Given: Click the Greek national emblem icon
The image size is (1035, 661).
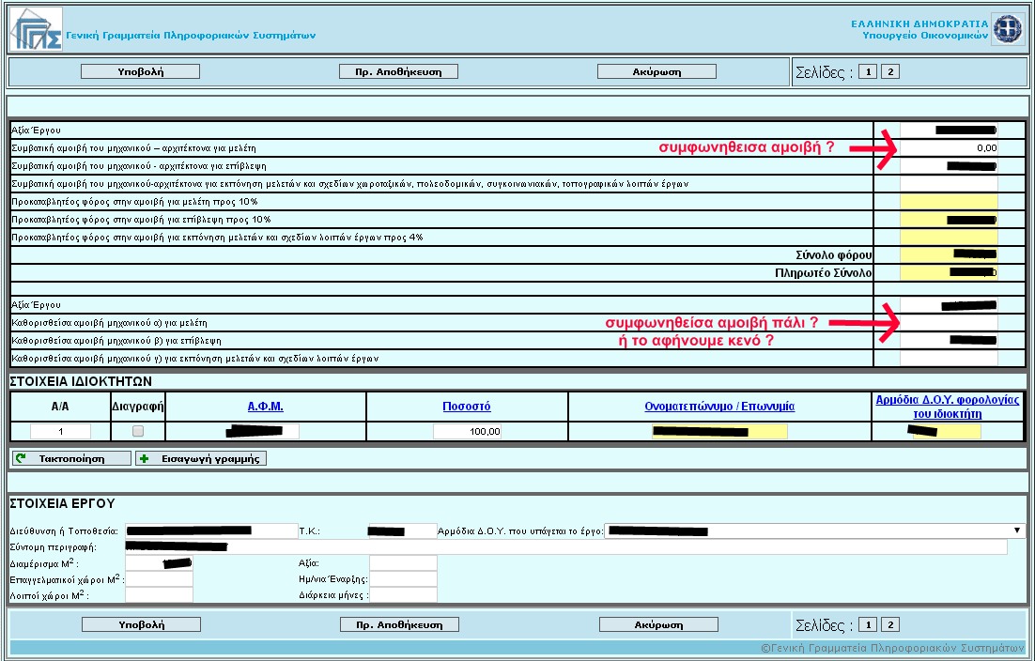Looking at the screenshot, I should [x=1008, y=28].
